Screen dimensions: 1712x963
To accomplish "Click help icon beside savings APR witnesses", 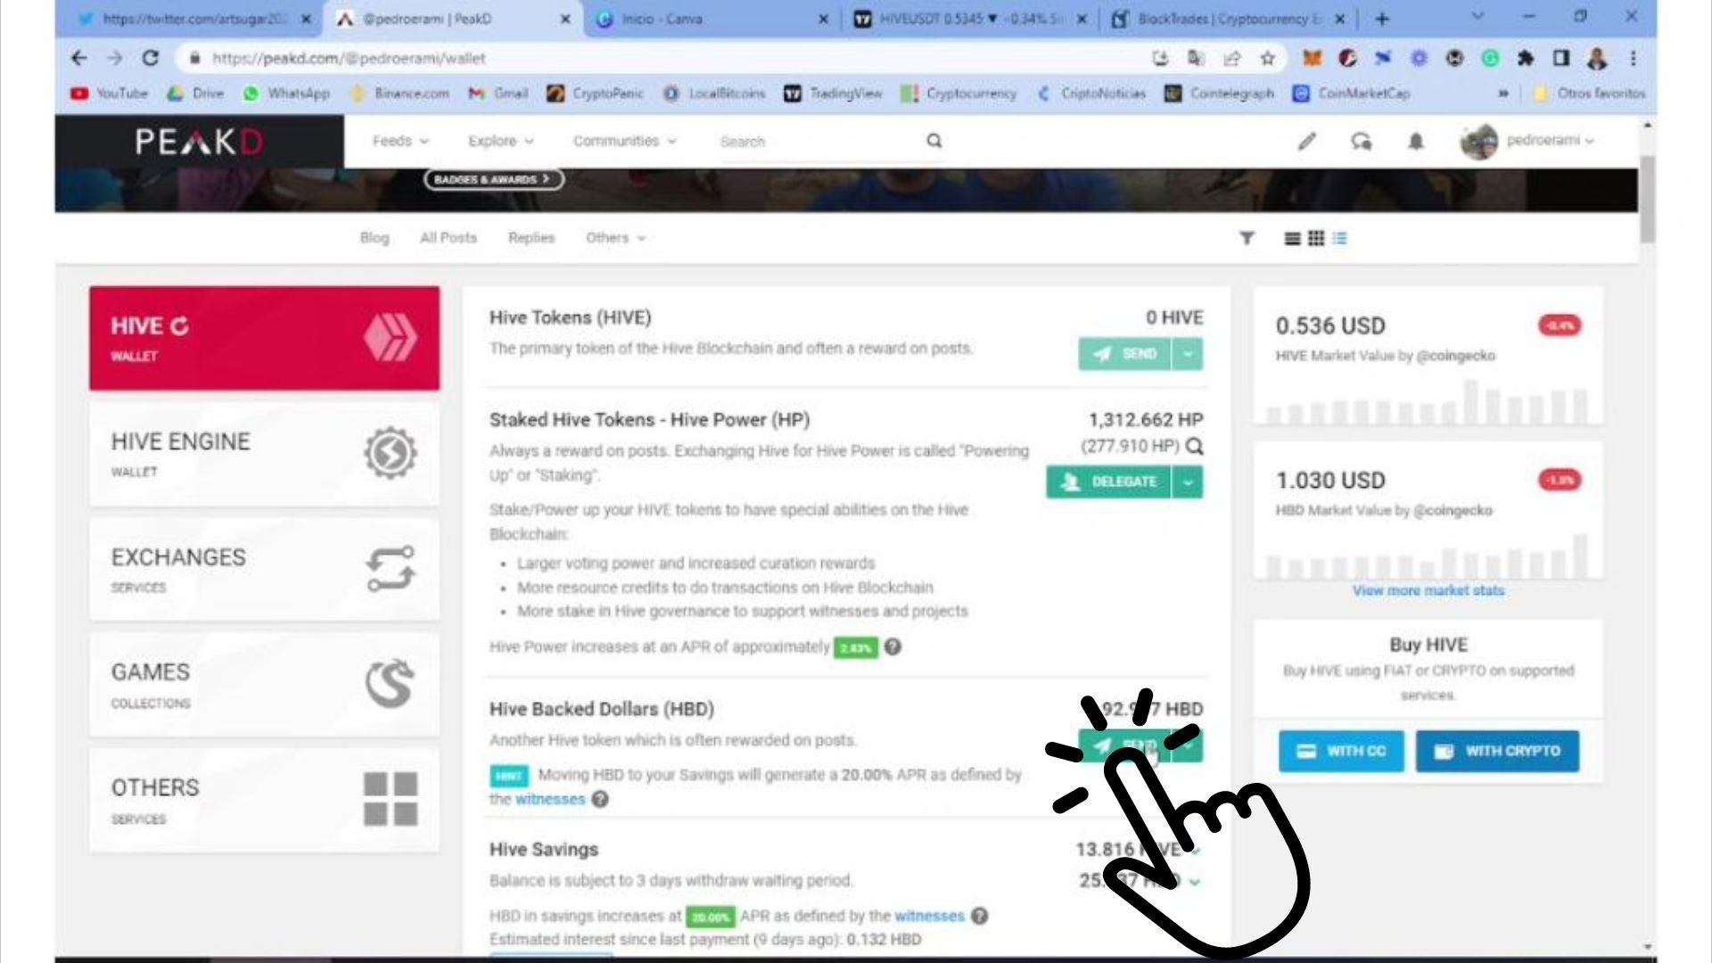I will pos(979,916).
